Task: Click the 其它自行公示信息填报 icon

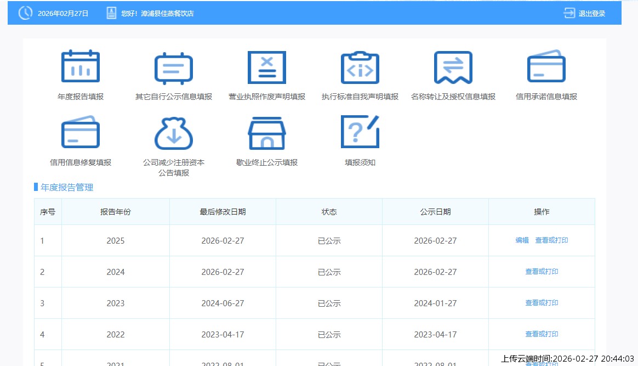Action: (x=174, y=69)
